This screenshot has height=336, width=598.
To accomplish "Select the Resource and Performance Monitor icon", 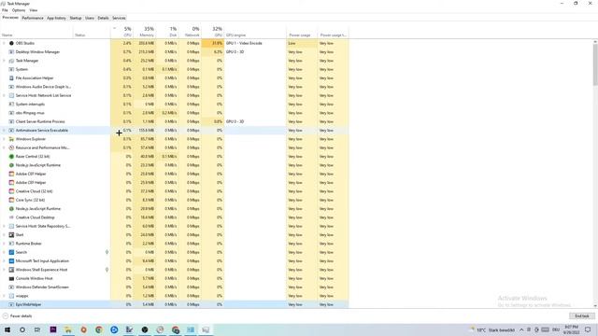I will pos(11,147).
